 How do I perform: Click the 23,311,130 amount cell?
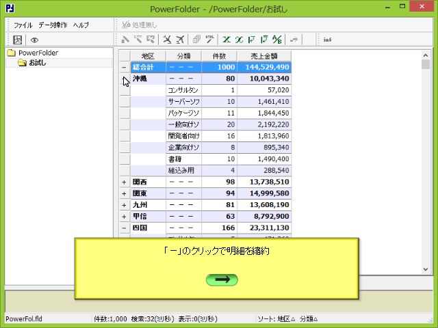(264, 228)
